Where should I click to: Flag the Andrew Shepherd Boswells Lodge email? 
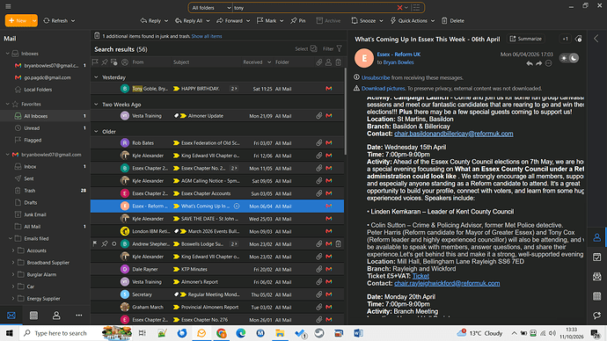click(x=95, y=244)
